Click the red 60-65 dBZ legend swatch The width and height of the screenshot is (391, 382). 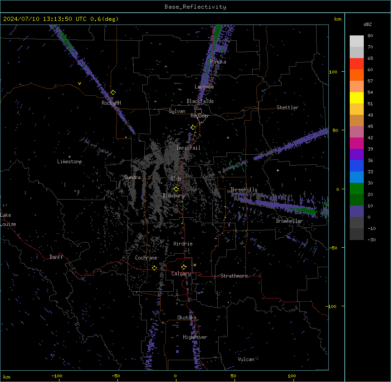click(357, 64)
